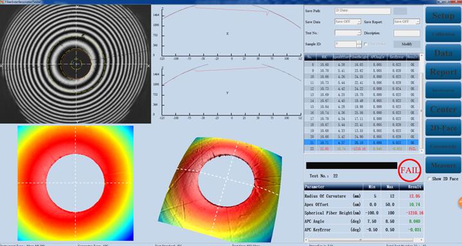The height and width of the screenshot is (246, 462).
Task: Expand the Test No. dropdown
Action: click(x=348, y=33)
